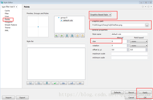Focus the Rule name field
The image size is (153, 100).
129,34
